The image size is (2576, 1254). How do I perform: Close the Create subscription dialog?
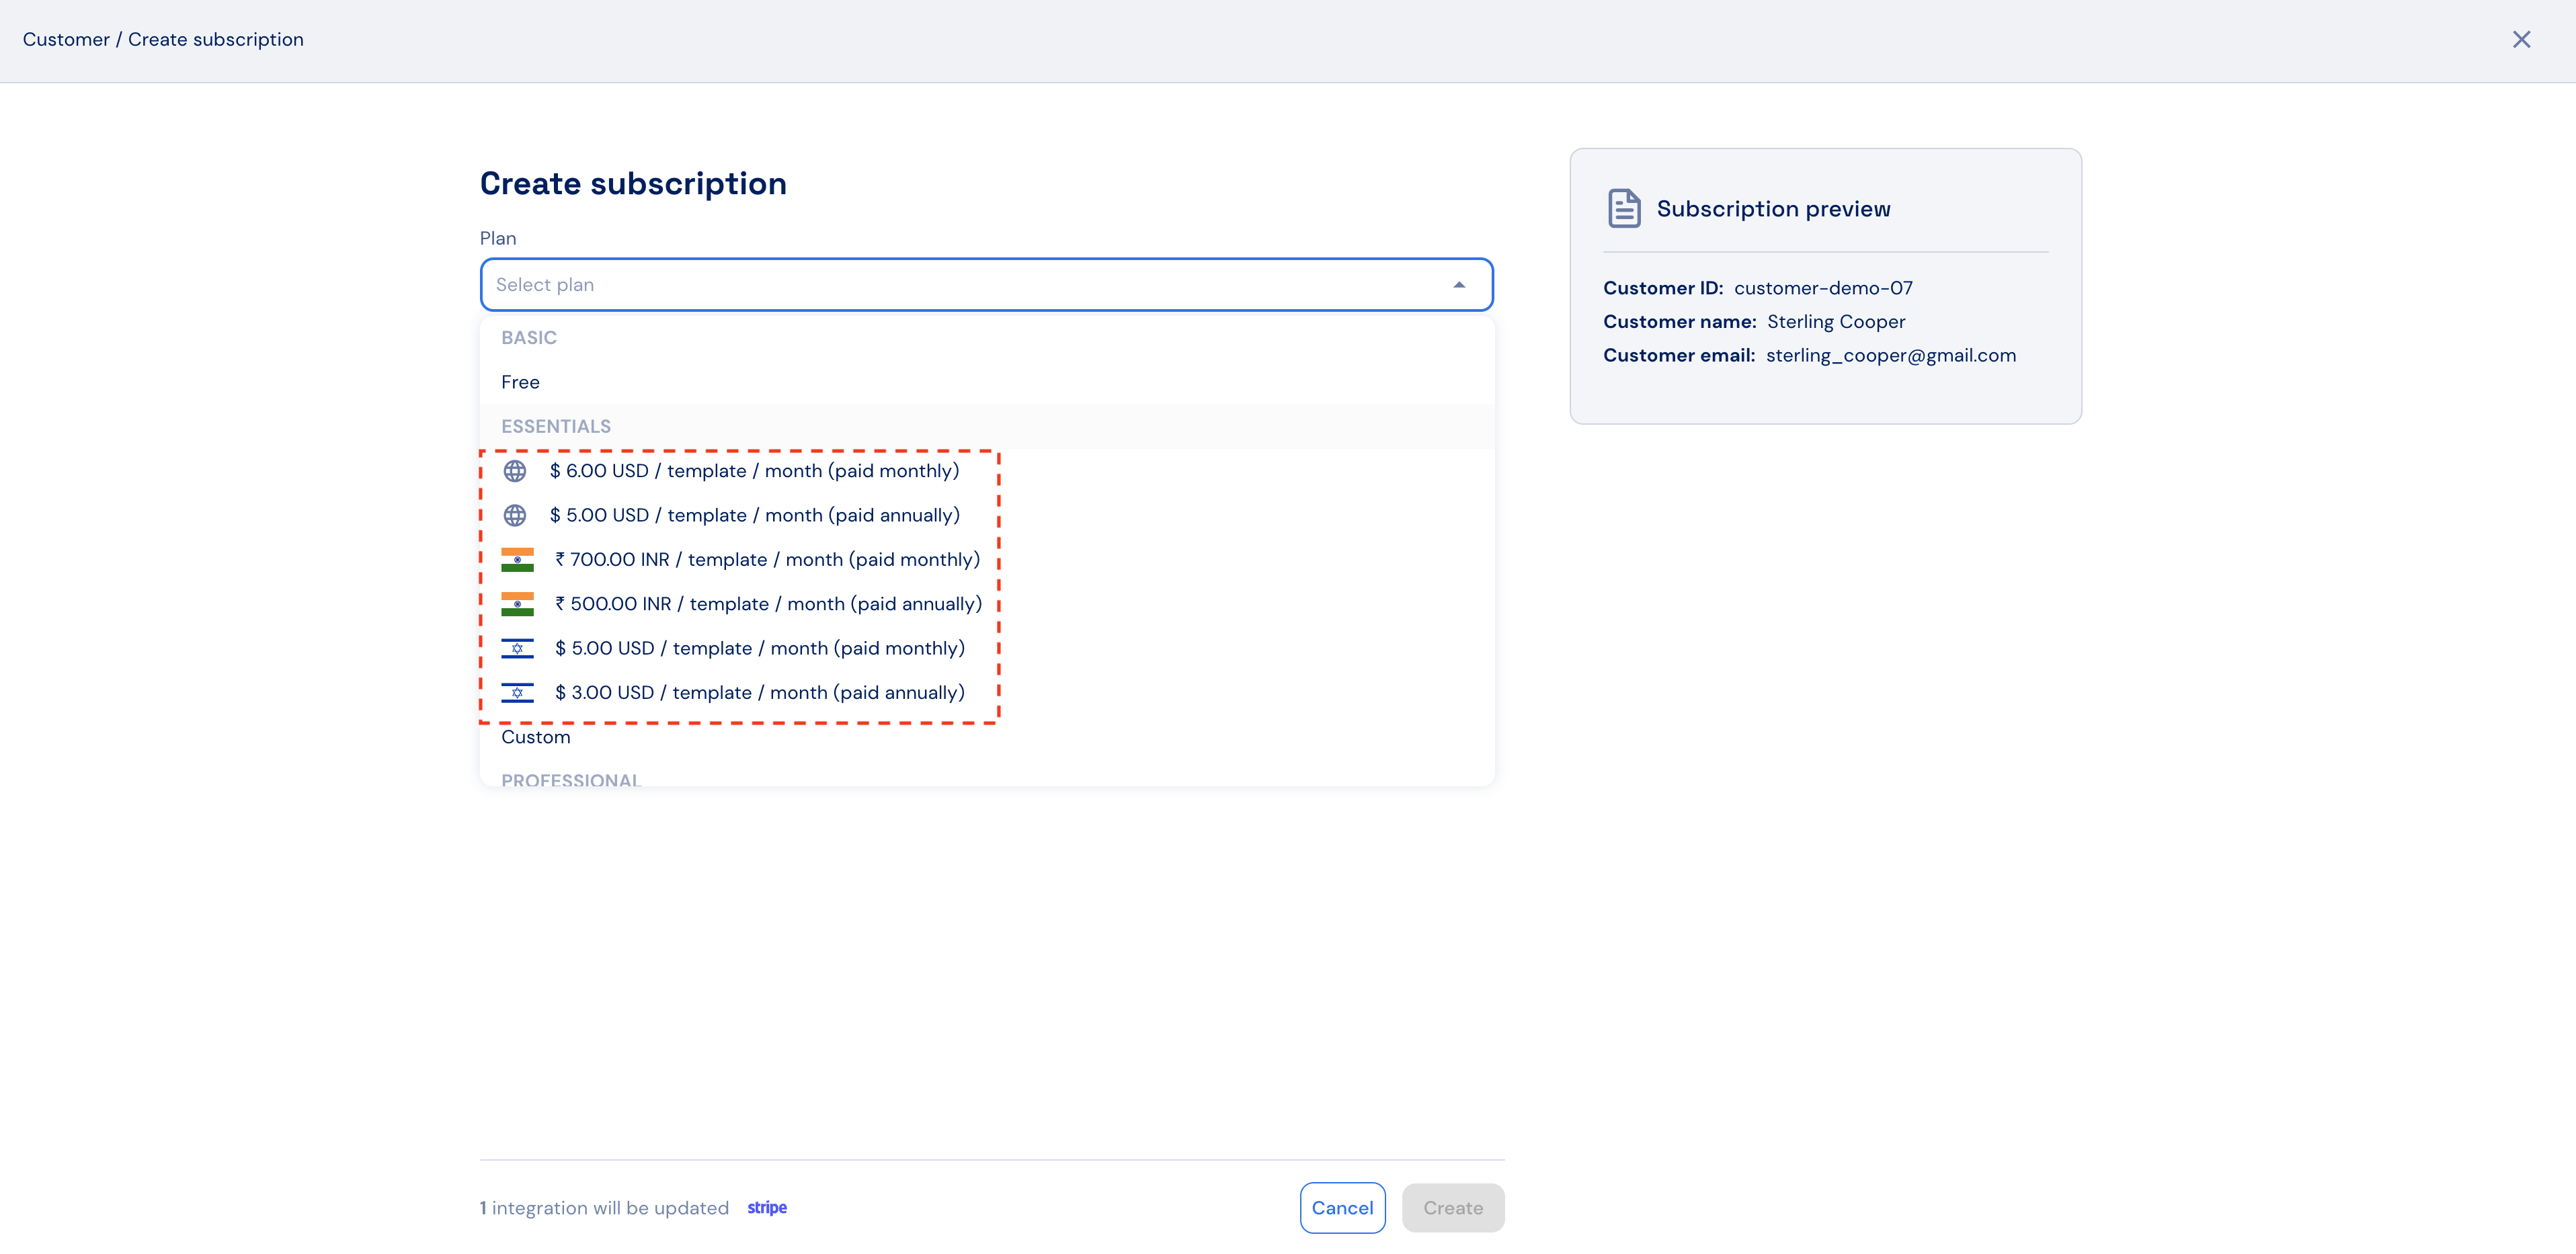(x=2521, y=40)
